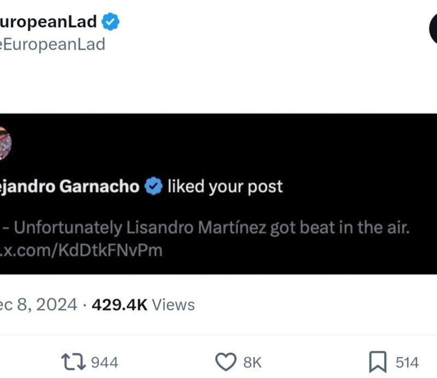
Task: Click the word Views under the image
Action: click(173, 304)
